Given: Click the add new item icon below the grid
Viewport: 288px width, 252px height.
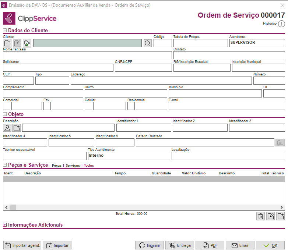Looking at the screenshot, I should pyautogui.click(x=280, y=216).
